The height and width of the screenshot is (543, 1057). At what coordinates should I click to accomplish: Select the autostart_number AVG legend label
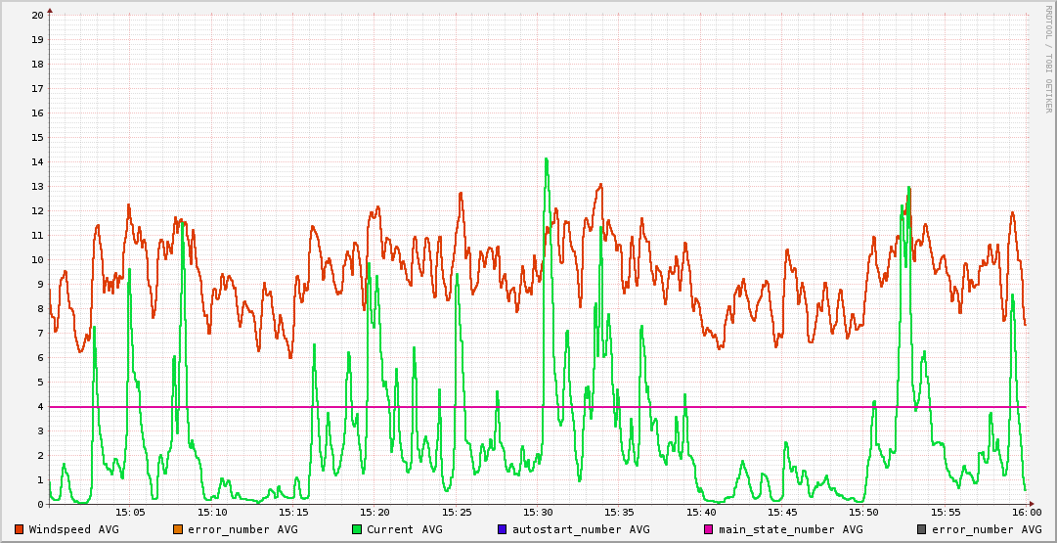[x=581, y=529]
